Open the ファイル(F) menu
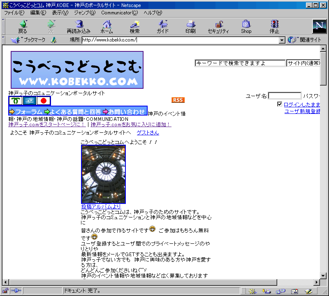Screen dimensions: 329x296 [x=14, y=13]
